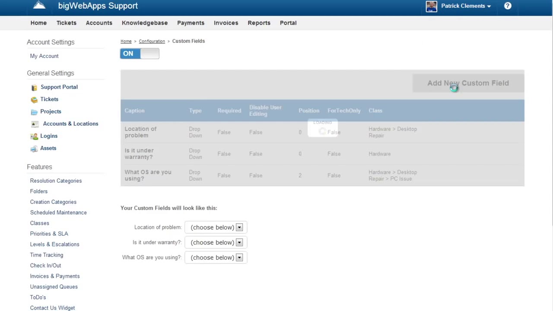Click the Logins people icon
The image size is (553, 311).
[34, 136]
